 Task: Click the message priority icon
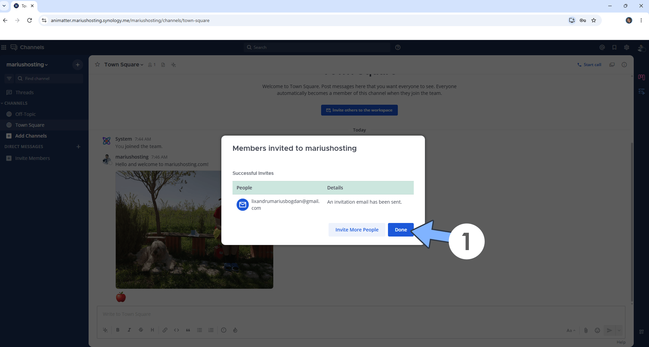[x=224, y=330]
